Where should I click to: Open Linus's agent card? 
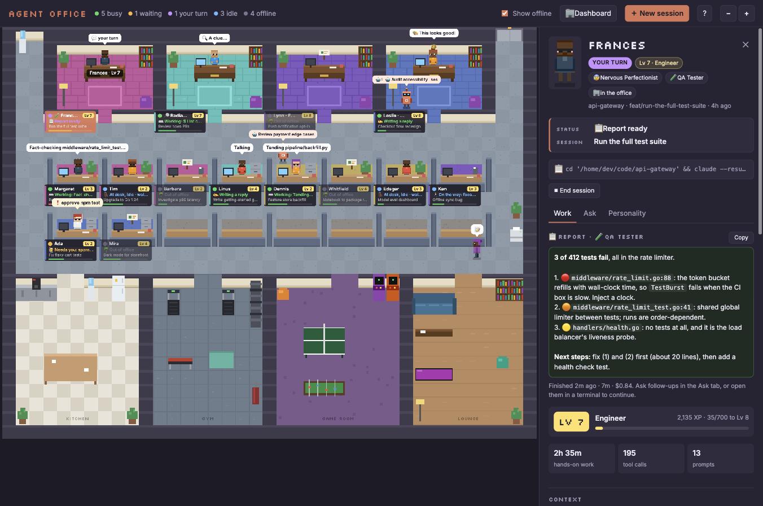235,194
